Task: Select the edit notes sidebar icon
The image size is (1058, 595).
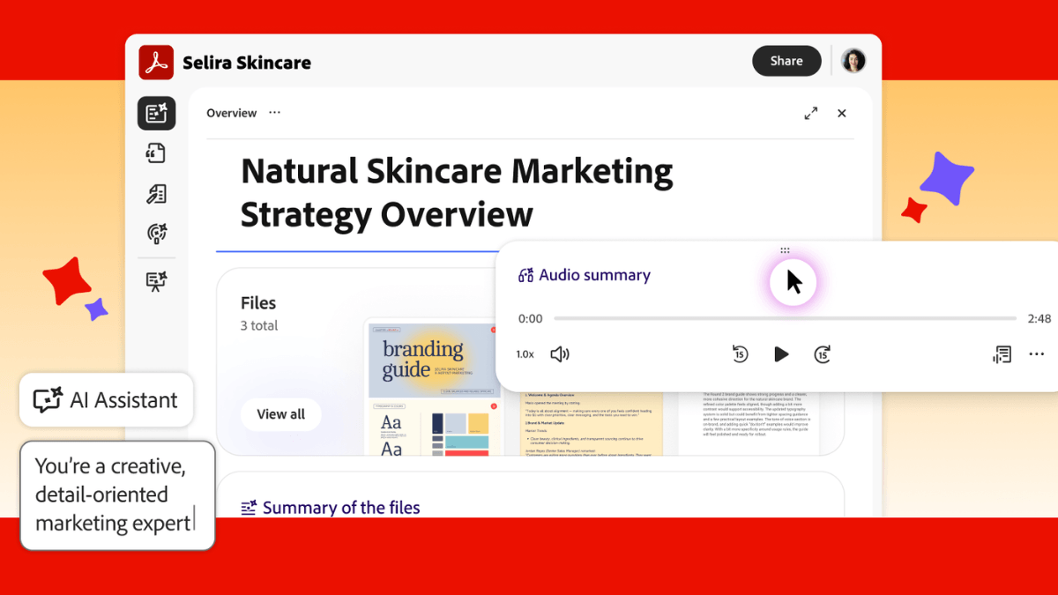Action: (x=156, y=194)
